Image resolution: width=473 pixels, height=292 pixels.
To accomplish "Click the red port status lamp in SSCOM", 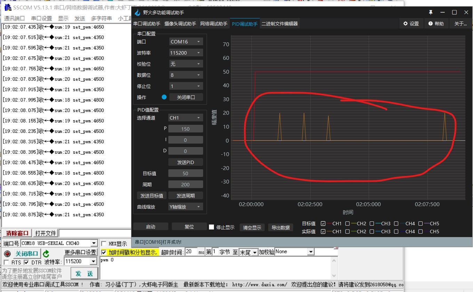I will pyautogui.click(x=7, y=254).
